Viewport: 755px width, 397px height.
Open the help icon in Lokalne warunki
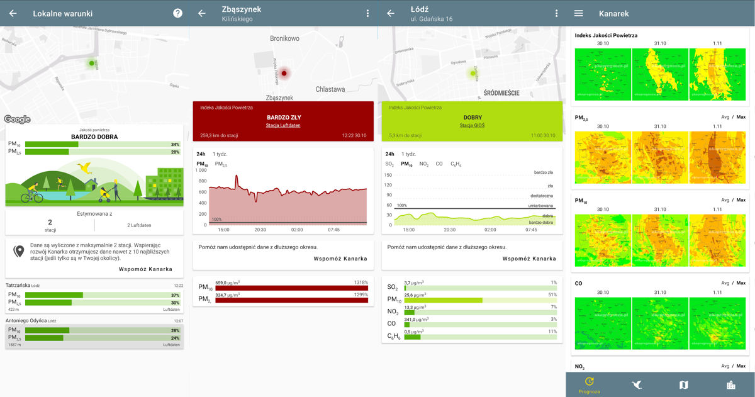coord(177,13)
